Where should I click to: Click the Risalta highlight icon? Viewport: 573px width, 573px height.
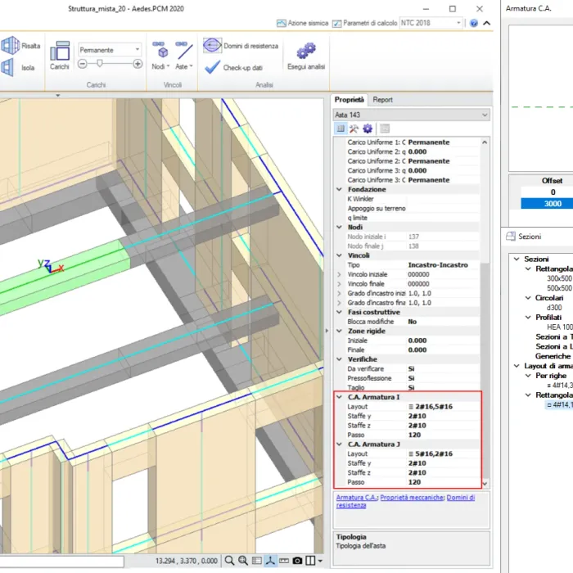[x=10, y=46]
